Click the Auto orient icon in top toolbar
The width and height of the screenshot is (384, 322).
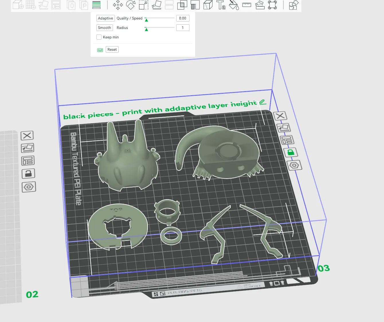tap(44, 5)
